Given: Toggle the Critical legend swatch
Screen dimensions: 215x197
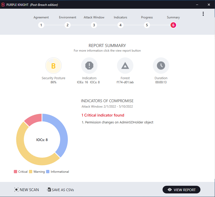Looking at the screenshot, I should click(x=16, y=172).
